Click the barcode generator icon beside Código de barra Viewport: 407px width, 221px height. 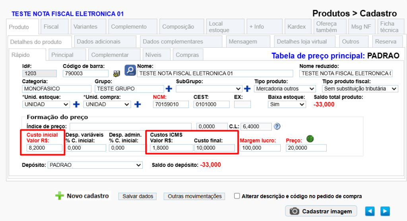tap(117, 74)
